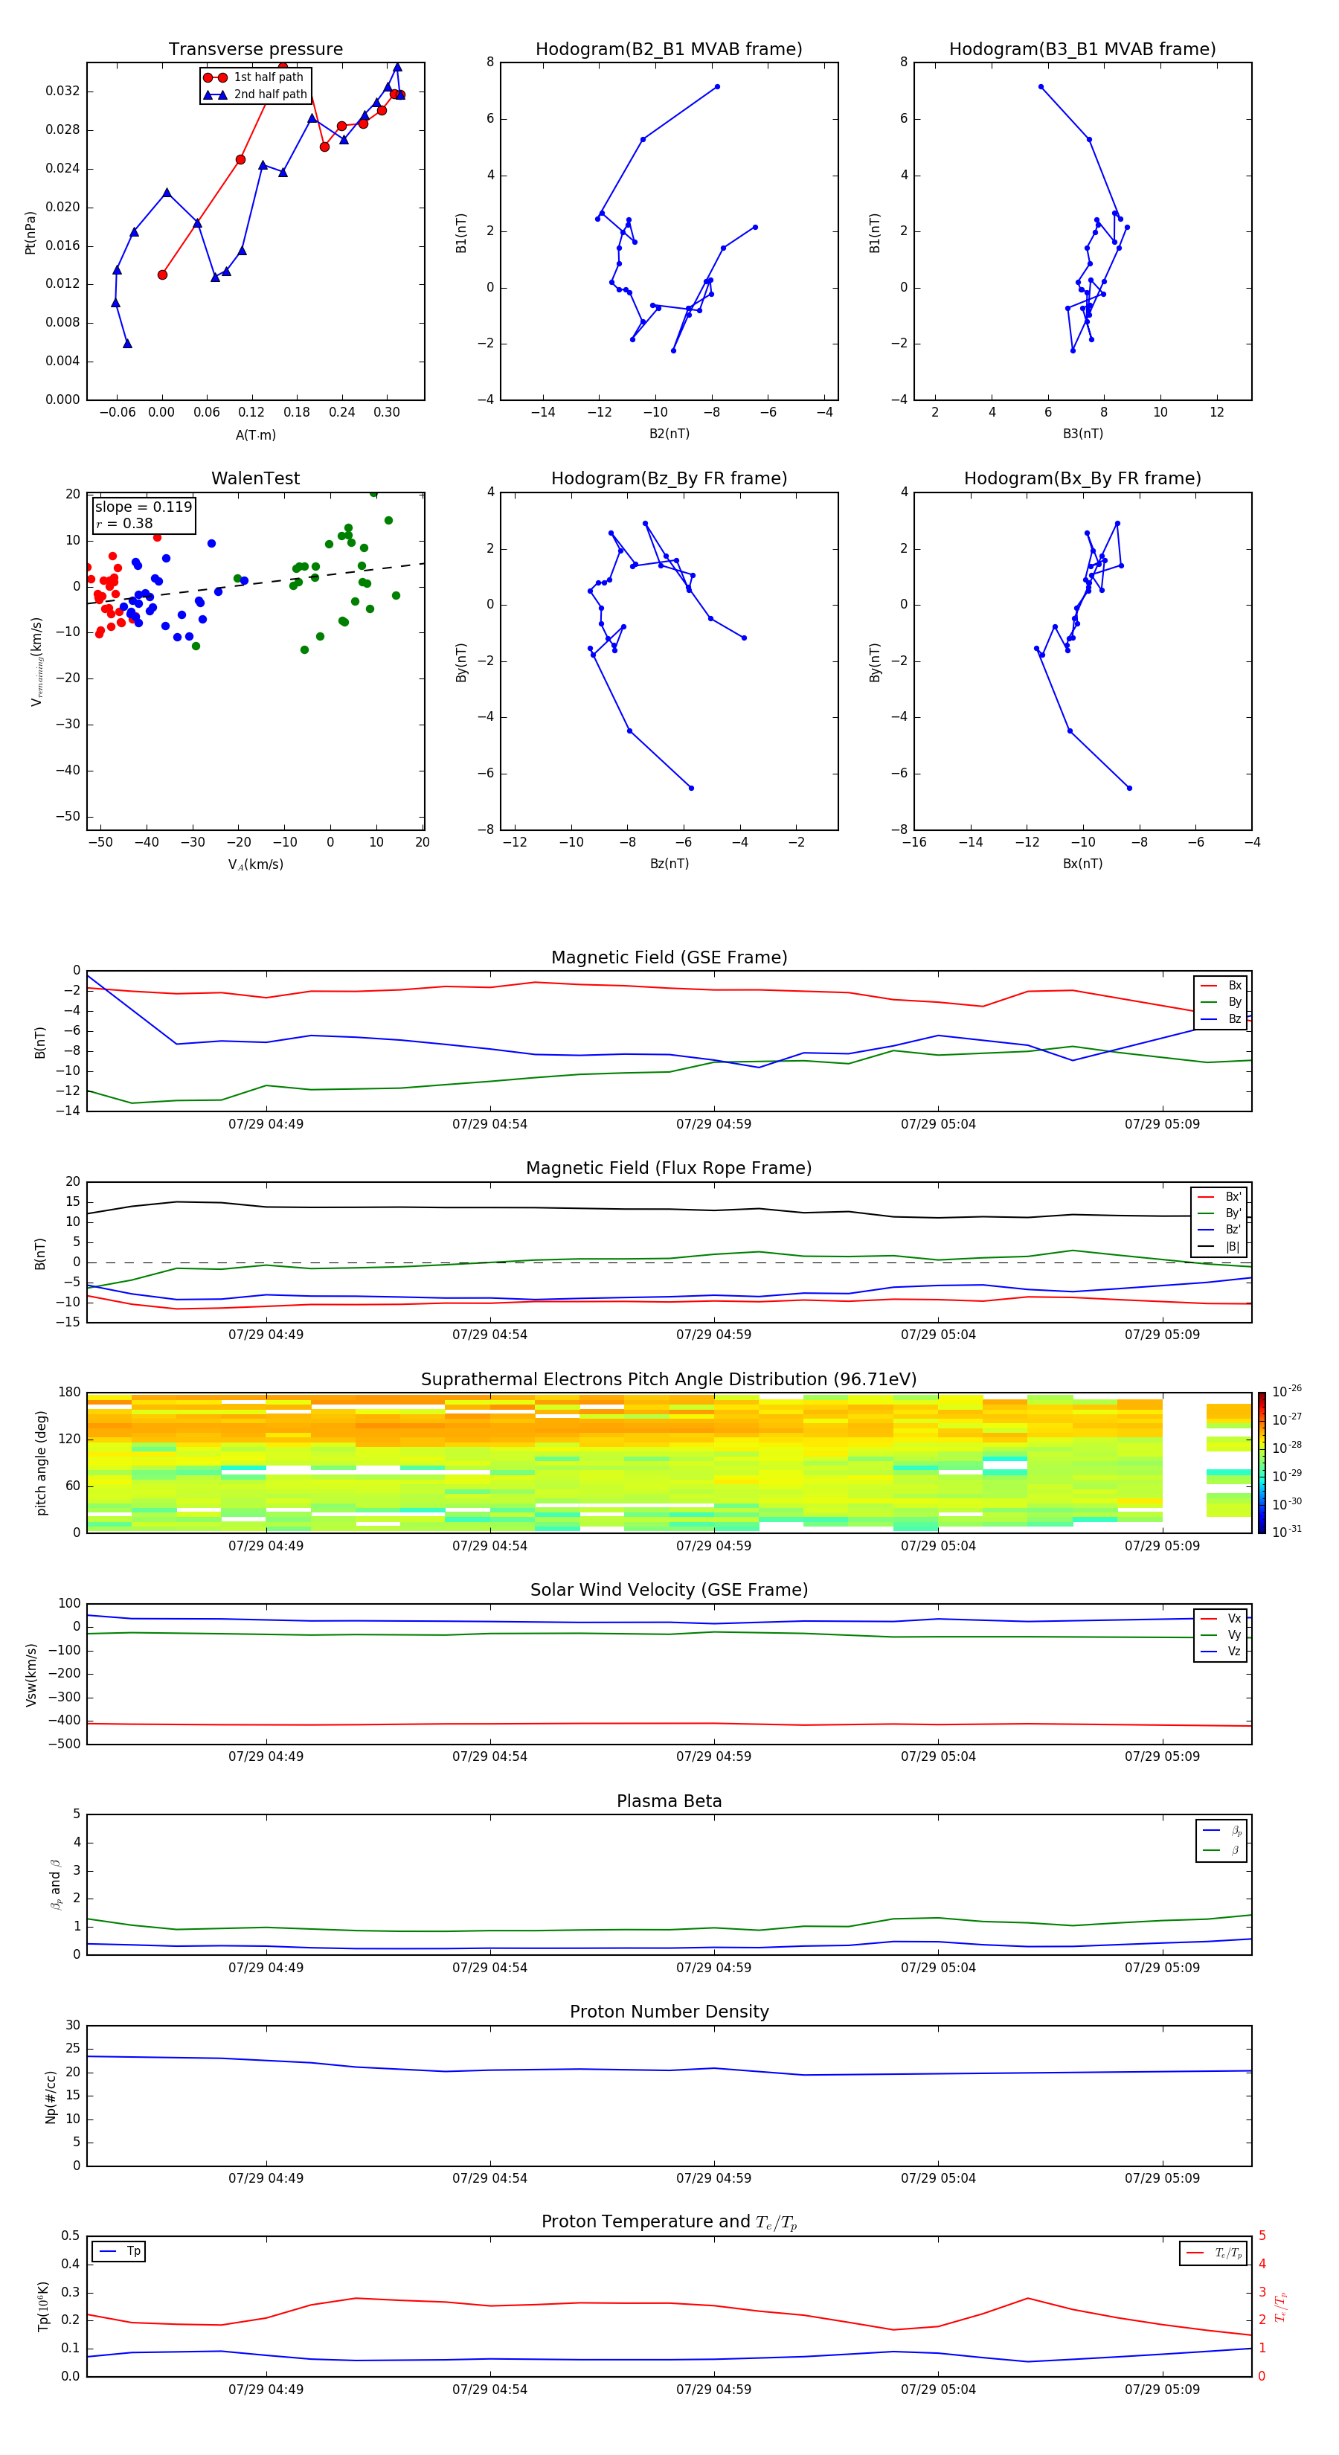The height and width of the screenshot is (2455, 1339).
Task: Click the 'Hodogram(Bx_By FR frame)' title
Action: [x=1082, y=478]
